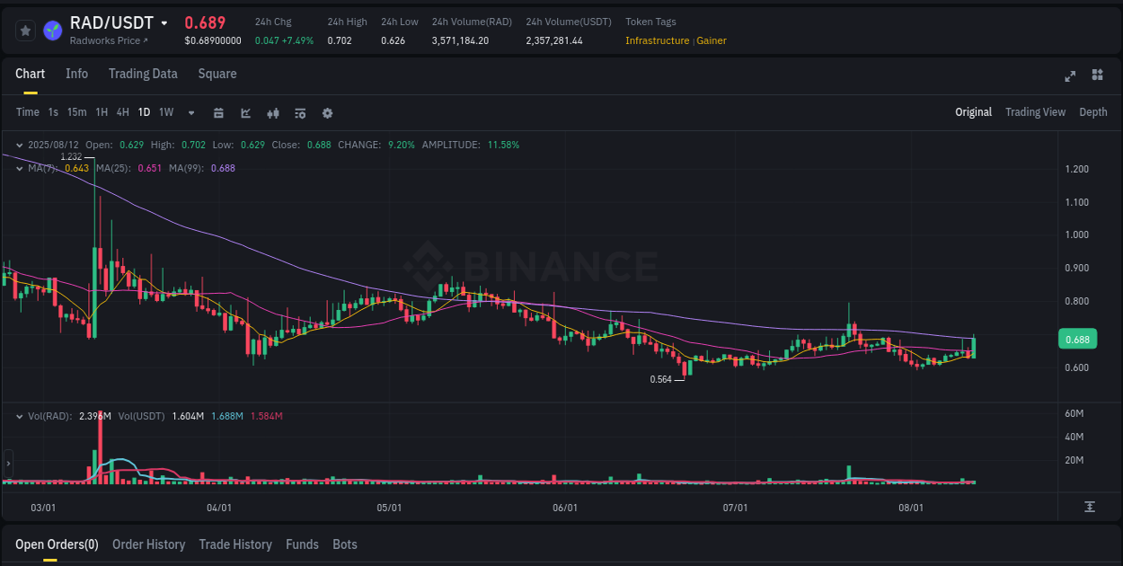Open the chart layout widget icon

pos(1096,76)
